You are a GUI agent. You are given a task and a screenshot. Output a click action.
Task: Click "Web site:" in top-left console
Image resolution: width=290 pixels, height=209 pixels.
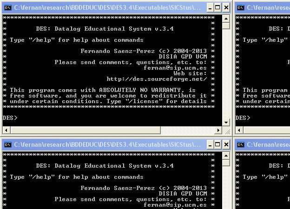click(x=190, y=73)
